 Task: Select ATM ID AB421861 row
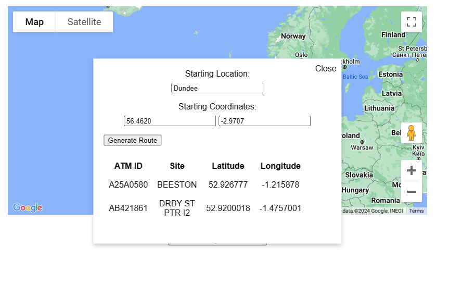point(205,208)
